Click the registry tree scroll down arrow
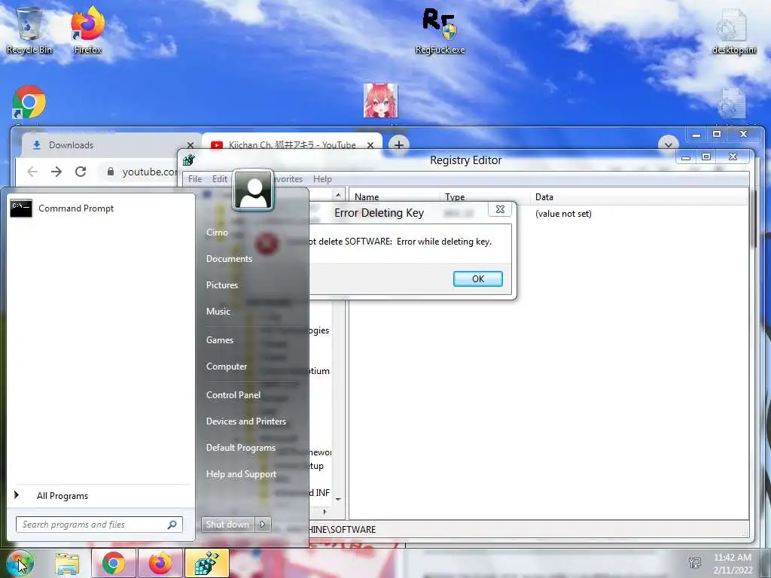This screenshot has width=771, height=578. 338,500
